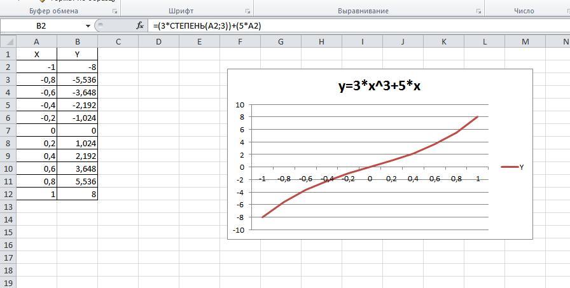This screenshot has width=570, height=288.
Task: Click cell B10 with value 3,648
Action: [77, 168]
